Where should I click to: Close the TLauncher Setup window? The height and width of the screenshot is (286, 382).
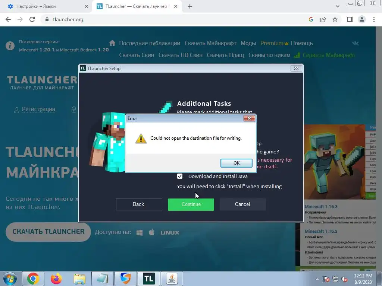pyautogui.click(x=296, y=69)
